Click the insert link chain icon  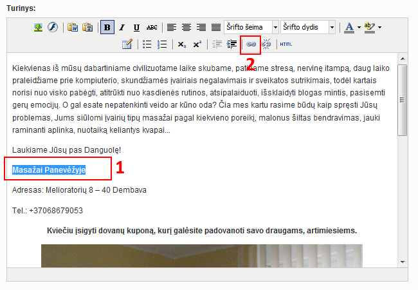point(251,44)
